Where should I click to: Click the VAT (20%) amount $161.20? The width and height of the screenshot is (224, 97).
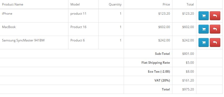[188, 80]
